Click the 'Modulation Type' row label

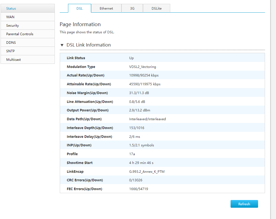click(x=81, y=67)
